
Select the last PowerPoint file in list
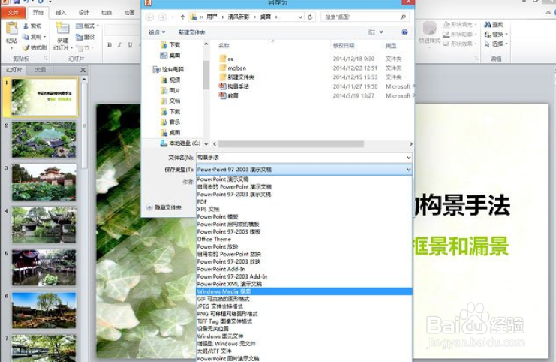229,95
